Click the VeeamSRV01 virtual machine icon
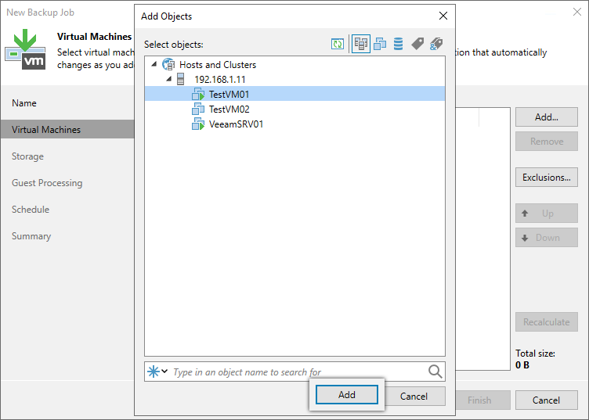This screenshot has width=589, height=420. tap(198, 124)
